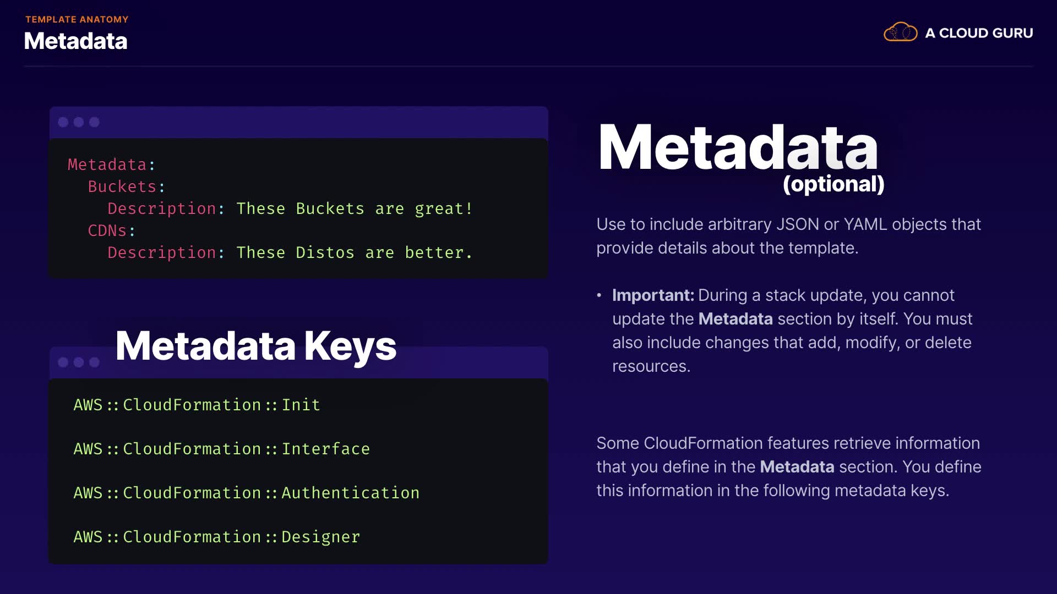Click the (optional) label under the heading
This screenshot has height=594, width=1057.
pos(833,184)
